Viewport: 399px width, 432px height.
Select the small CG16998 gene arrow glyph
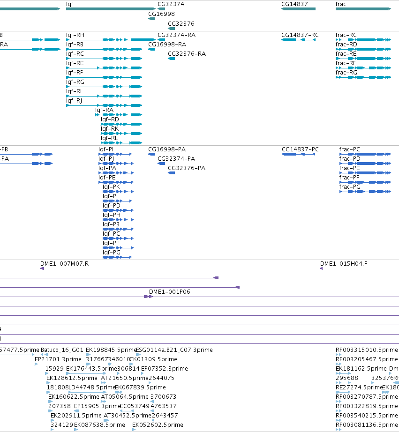(x=151, y=19)
